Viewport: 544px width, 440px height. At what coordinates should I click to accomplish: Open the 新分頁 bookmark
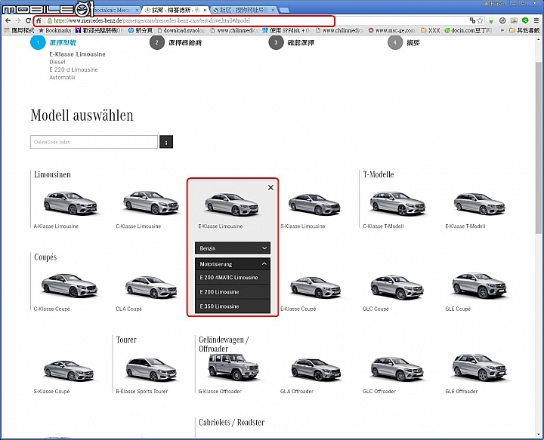141,30
